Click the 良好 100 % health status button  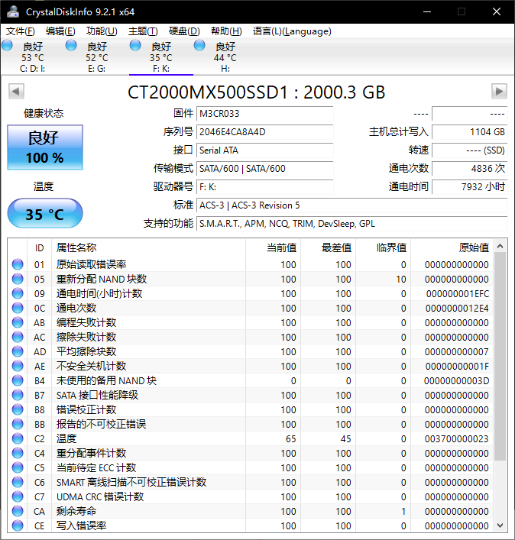tap(45, 147)
